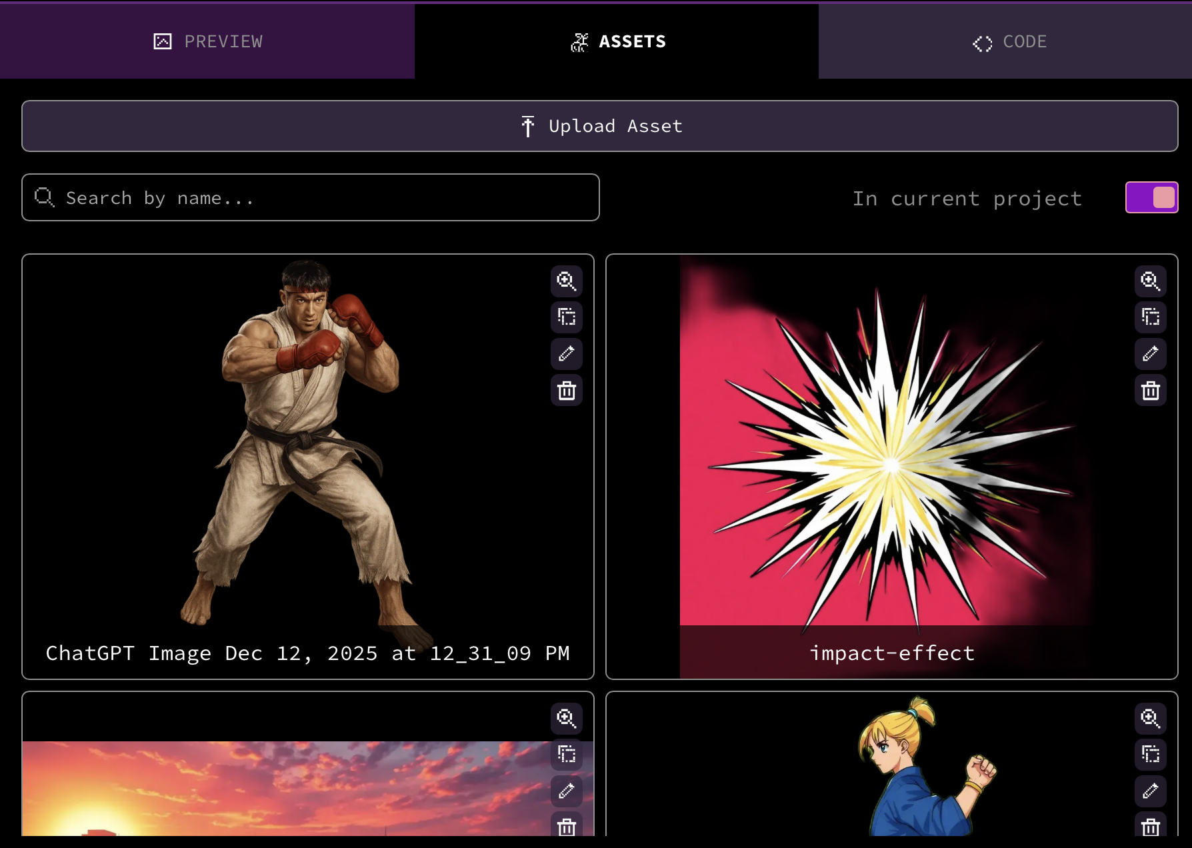
Task: Focus the Search by name field
Action: (311, 197)
